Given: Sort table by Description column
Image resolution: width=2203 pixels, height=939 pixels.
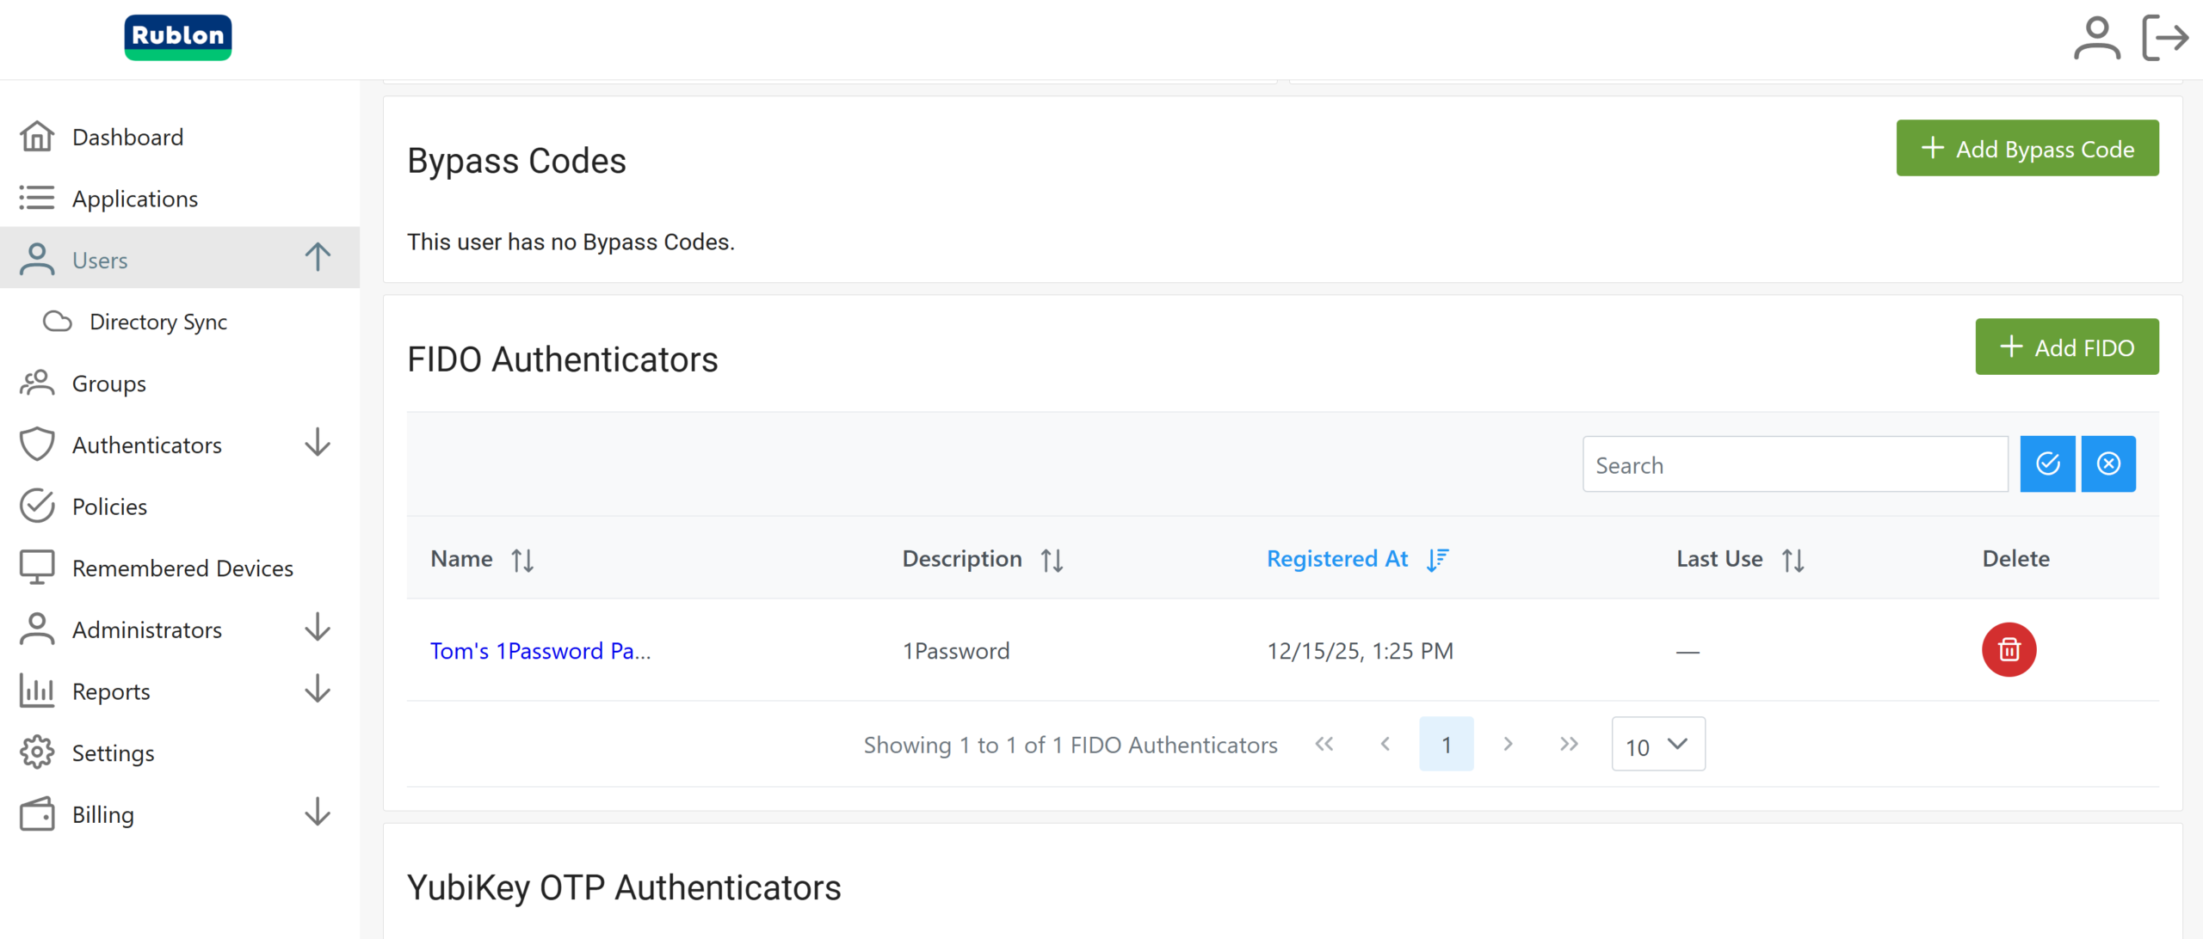Looking at the screenshot, I should pyautogui.click(x=1051, y=561).
